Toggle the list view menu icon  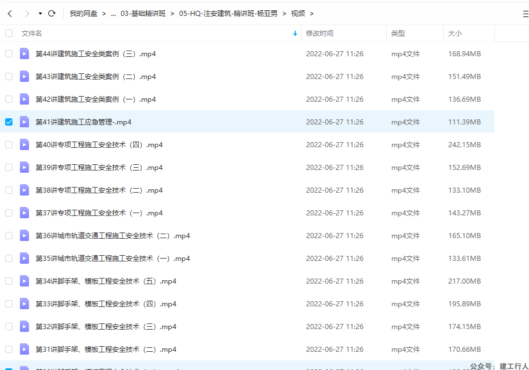526,14
